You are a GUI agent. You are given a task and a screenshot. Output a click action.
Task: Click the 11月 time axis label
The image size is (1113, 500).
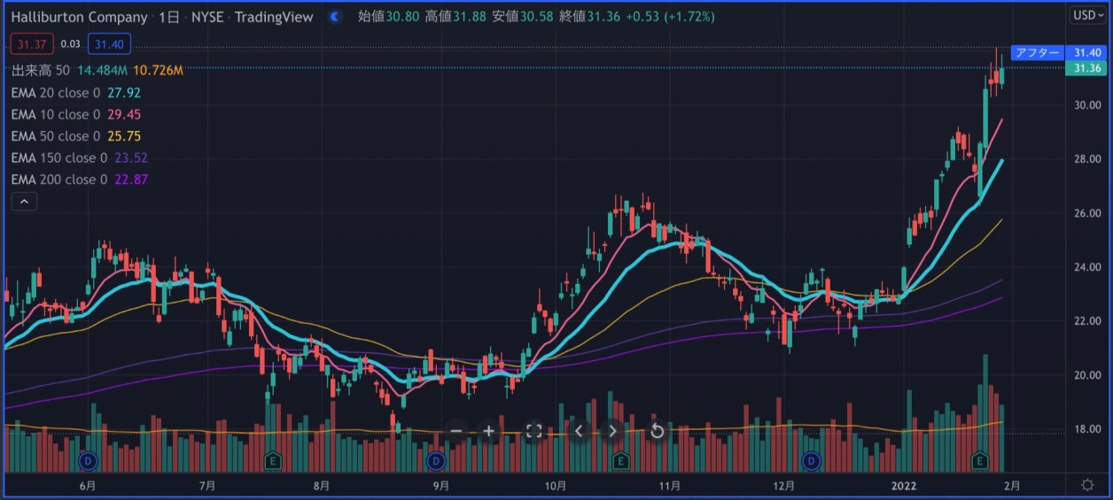(x=670, y=485)
